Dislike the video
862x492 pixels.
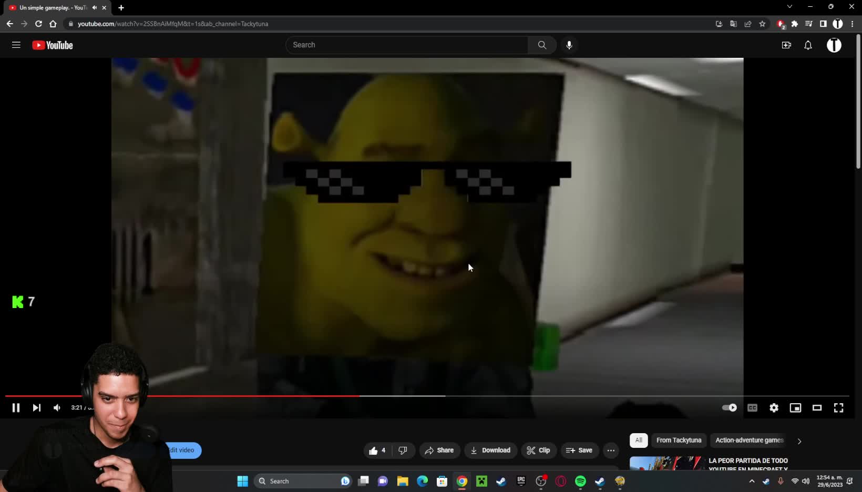click(403, 450)
